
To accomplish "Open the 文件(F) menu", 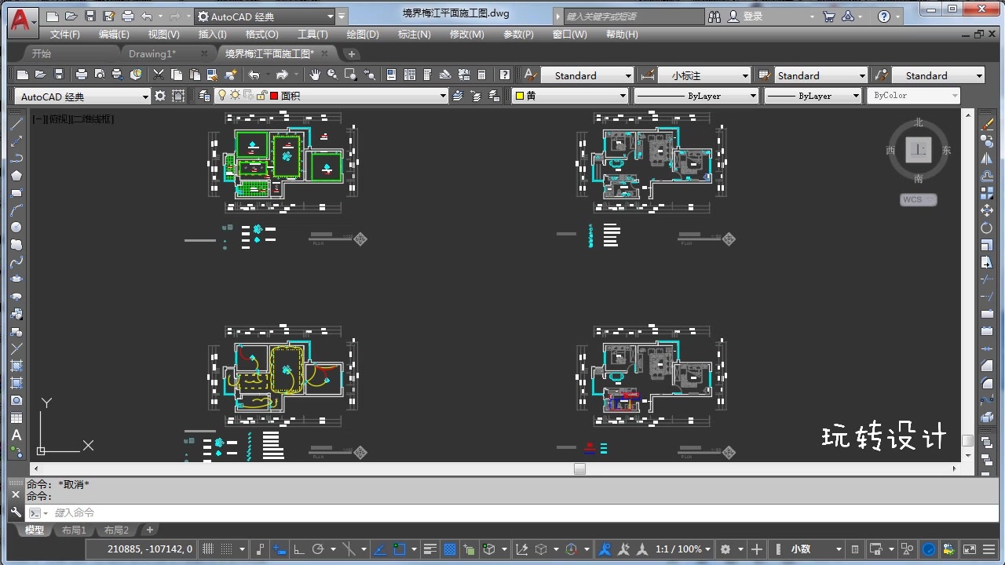I will point(65,35).
